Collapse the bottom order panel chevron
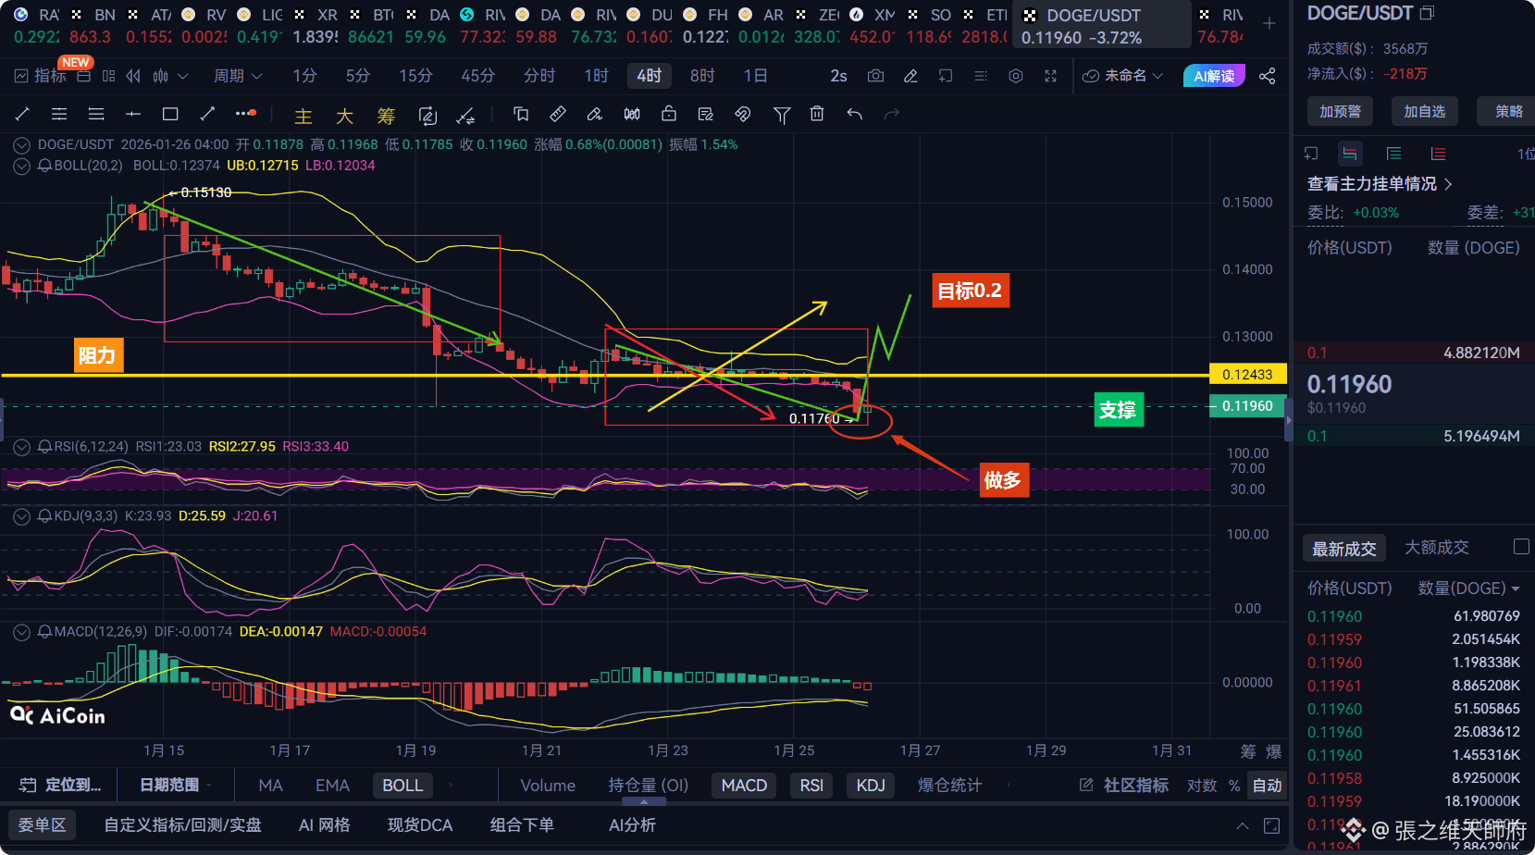This screenshot has width=1535, height=855. (1243, 825)
